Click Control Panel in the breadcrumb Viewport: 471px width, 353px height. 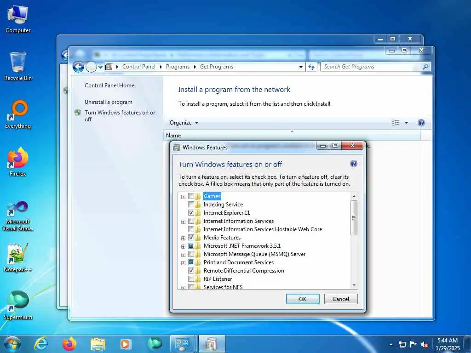click(139, 67)
